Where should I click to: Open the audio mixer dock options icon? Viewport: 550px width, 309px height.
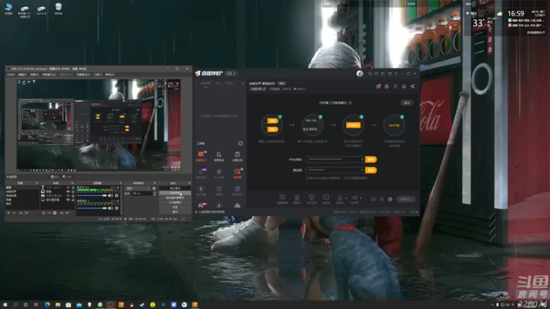click(120, 183)
